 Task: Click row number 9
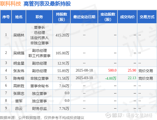6,108
